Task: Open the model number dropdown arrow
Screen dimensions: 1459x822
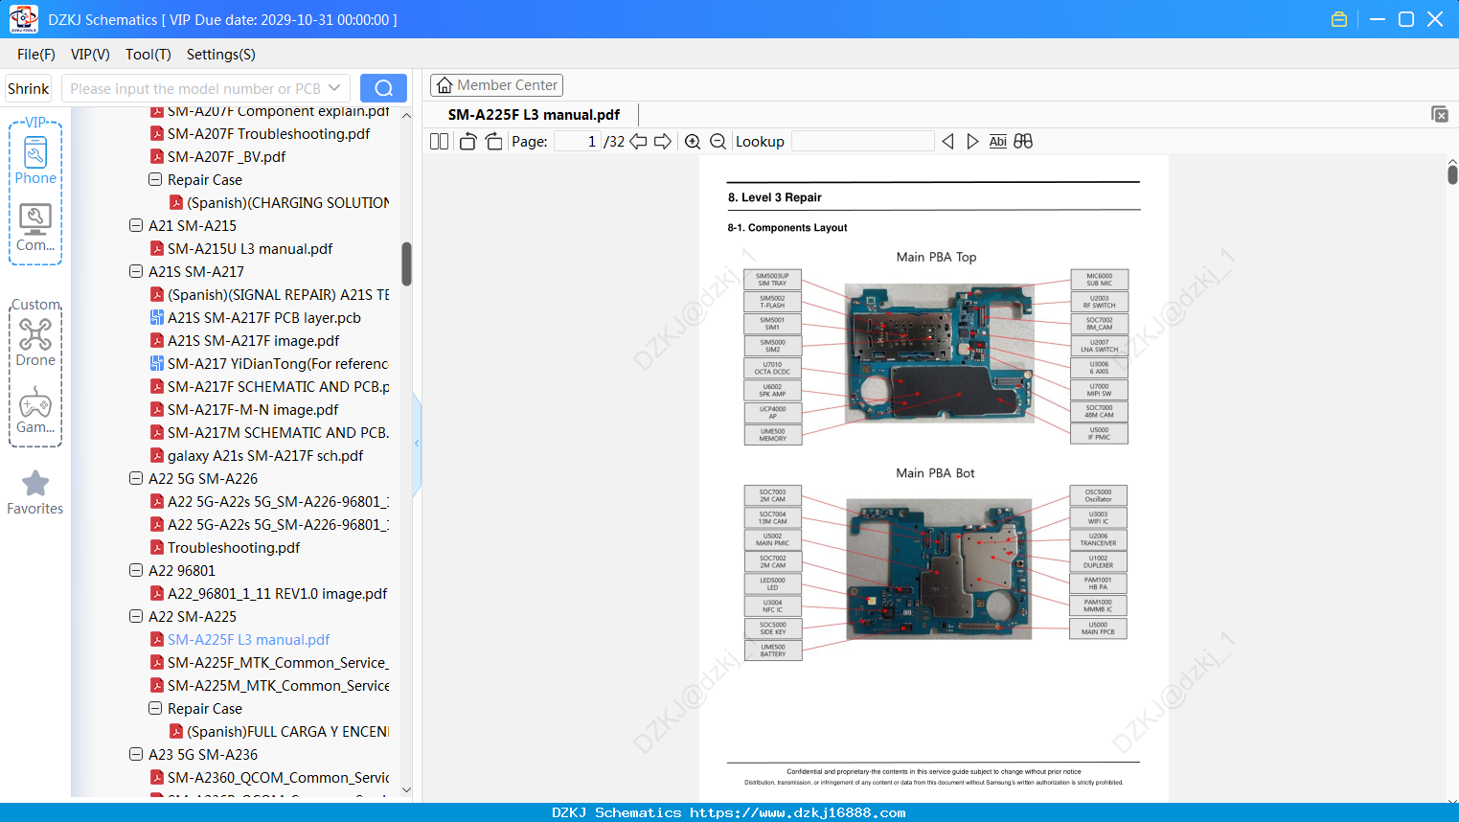Action: (x=334, y=88)
